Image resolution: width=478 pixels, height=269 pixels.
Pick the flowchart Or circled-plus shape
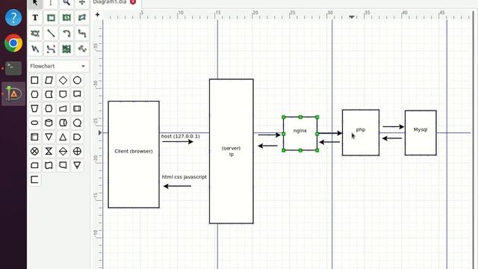pos(77,151)
